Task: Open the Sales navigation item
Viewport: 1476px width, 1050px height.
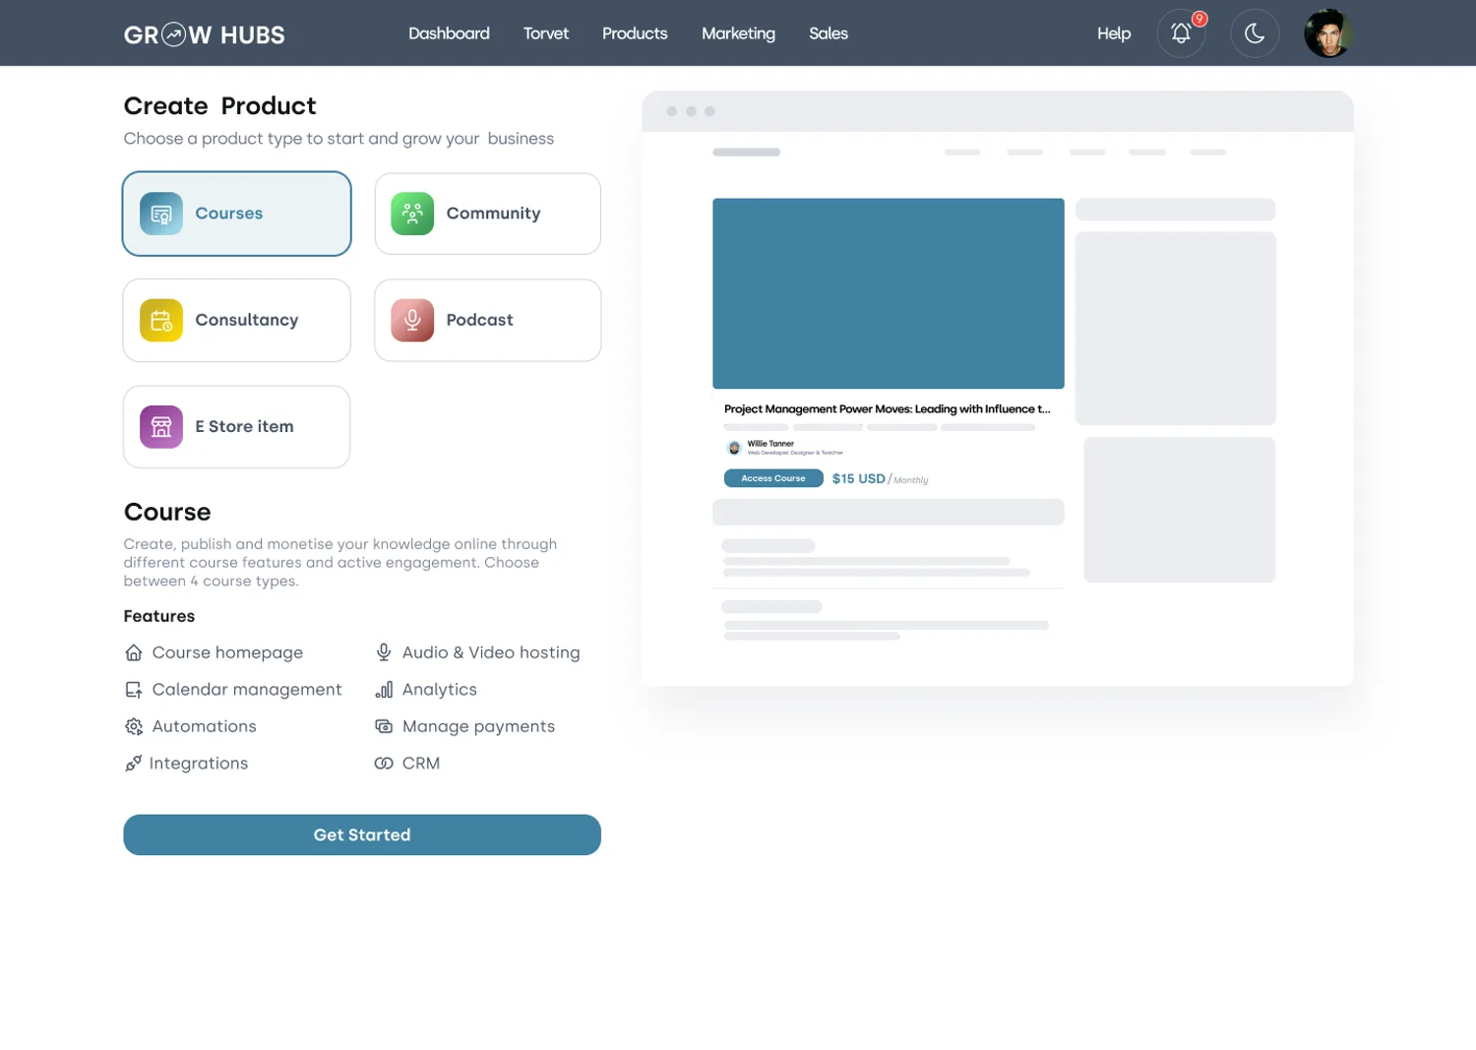Action: [829, 33]
